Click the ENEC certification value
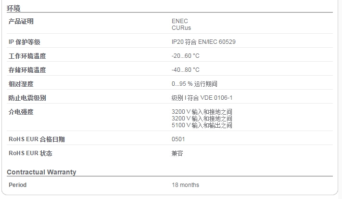The width and height of the screenshot is (342, 199). click(x=180, y=21)
